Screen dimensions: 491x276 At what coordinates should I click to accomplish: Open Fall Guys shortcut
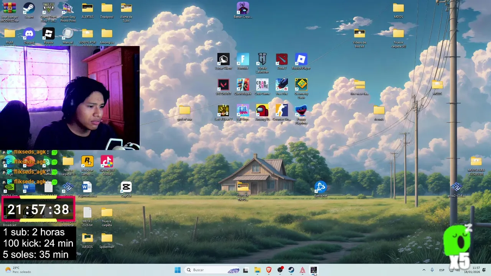243,113
